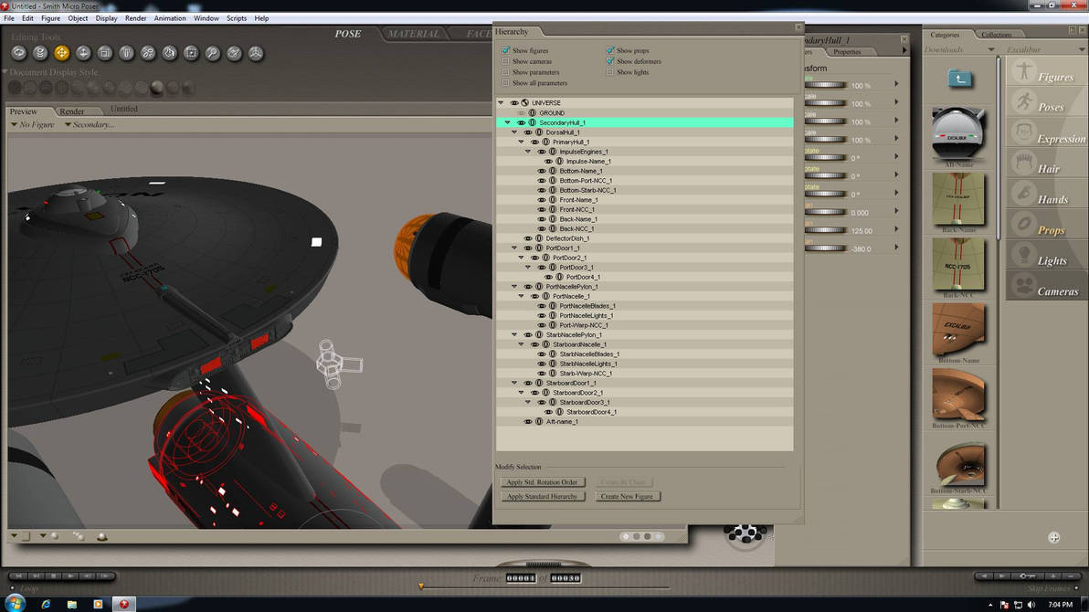Open the Lights library category
This screenshot has height=612, width=1089.
coord(1047,255)
